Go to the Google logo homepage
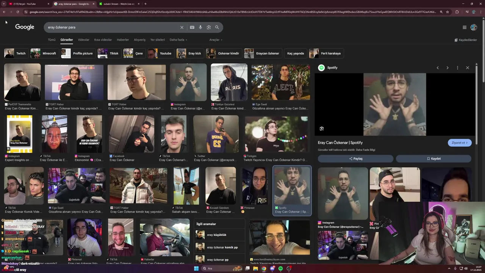485x273 pixels. tap(25, 27)
